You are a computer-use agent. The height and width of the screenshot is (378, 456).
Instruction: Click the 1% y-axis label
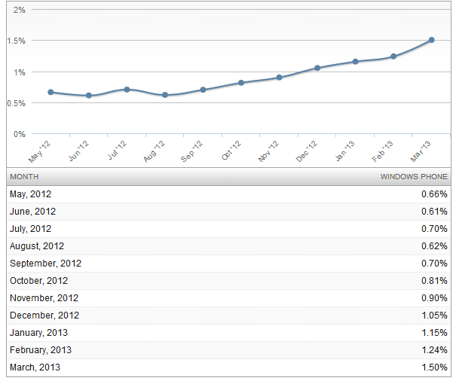(20, 72)
